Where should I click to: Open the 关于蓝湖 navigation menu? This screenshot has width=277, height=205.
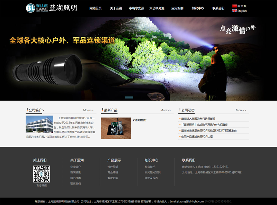[x=116, y=8]
